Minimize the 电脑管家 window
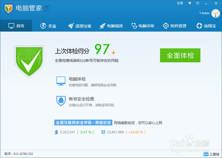 (x=206, y=3)
